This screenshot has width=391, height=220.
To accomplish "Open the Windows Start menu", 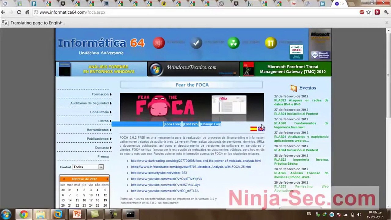I will (x=6, y=214).
